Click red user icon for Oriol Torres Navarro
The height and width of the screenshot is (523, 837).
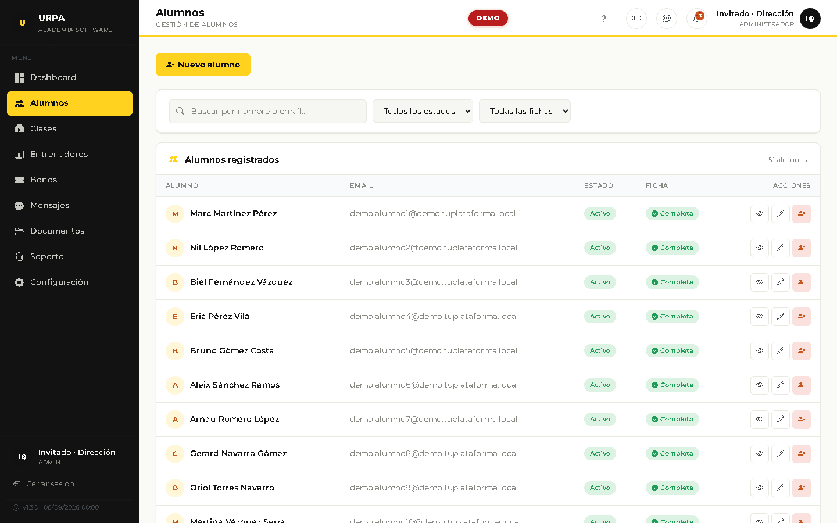[x=802, y=488]
